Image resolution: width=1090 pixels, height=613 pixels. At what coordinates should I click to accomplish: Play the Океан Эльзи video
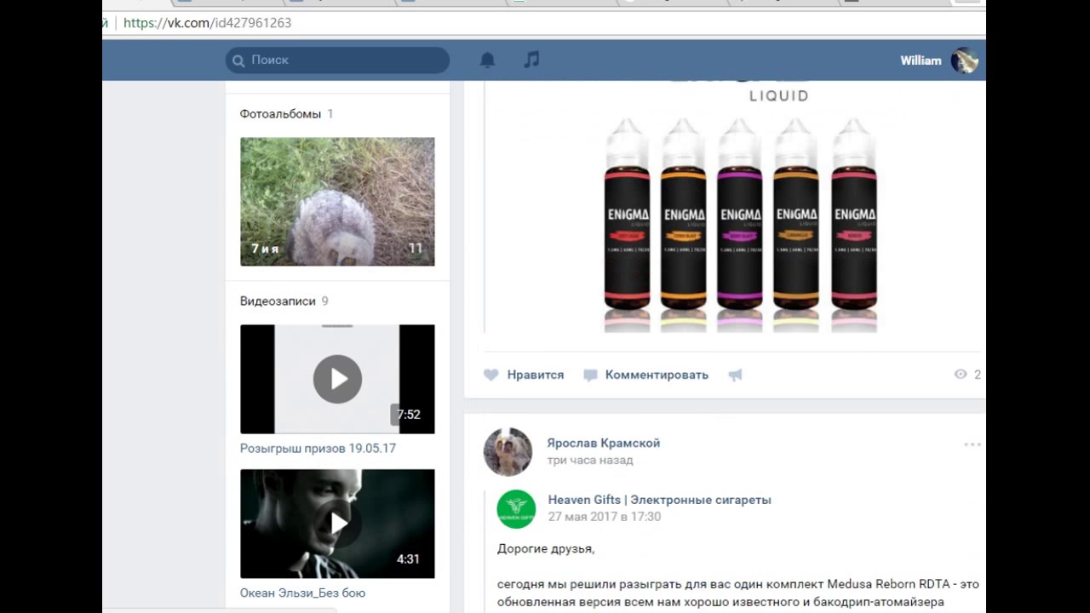(337, 524)
